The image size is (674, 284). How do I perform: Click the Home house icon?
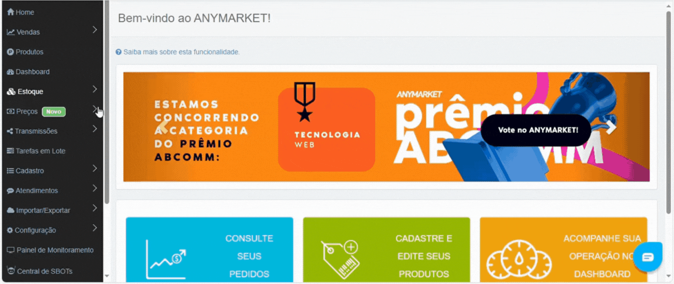coord(10,12)
